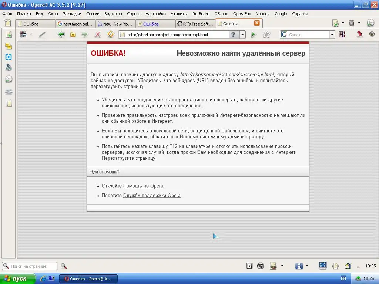Screen dimensions: 379x284
Task: Expand the info icon dropdown arrow
Action: 307,266
